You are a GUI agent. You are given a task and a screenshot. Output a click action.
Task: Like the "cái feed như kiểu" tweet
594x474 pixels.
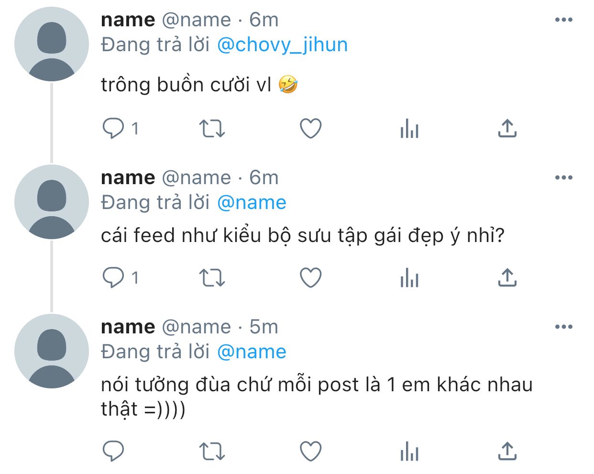coord(311,277)
